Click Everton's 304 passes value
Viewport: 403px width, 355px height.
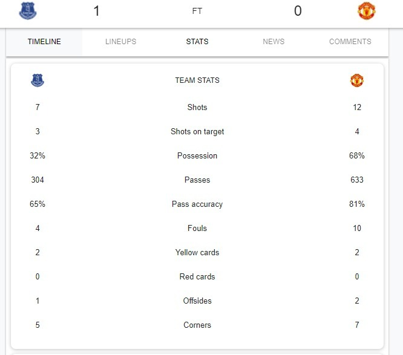point(38,180)
